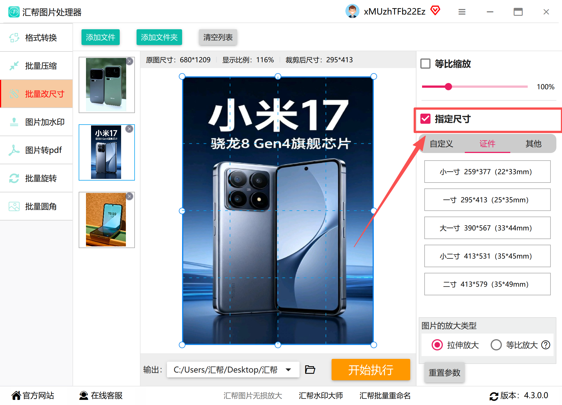This screenshot has height=405, width=562.
Task: Click the help question mark beside 等比放大
Action: pos(546,345)
